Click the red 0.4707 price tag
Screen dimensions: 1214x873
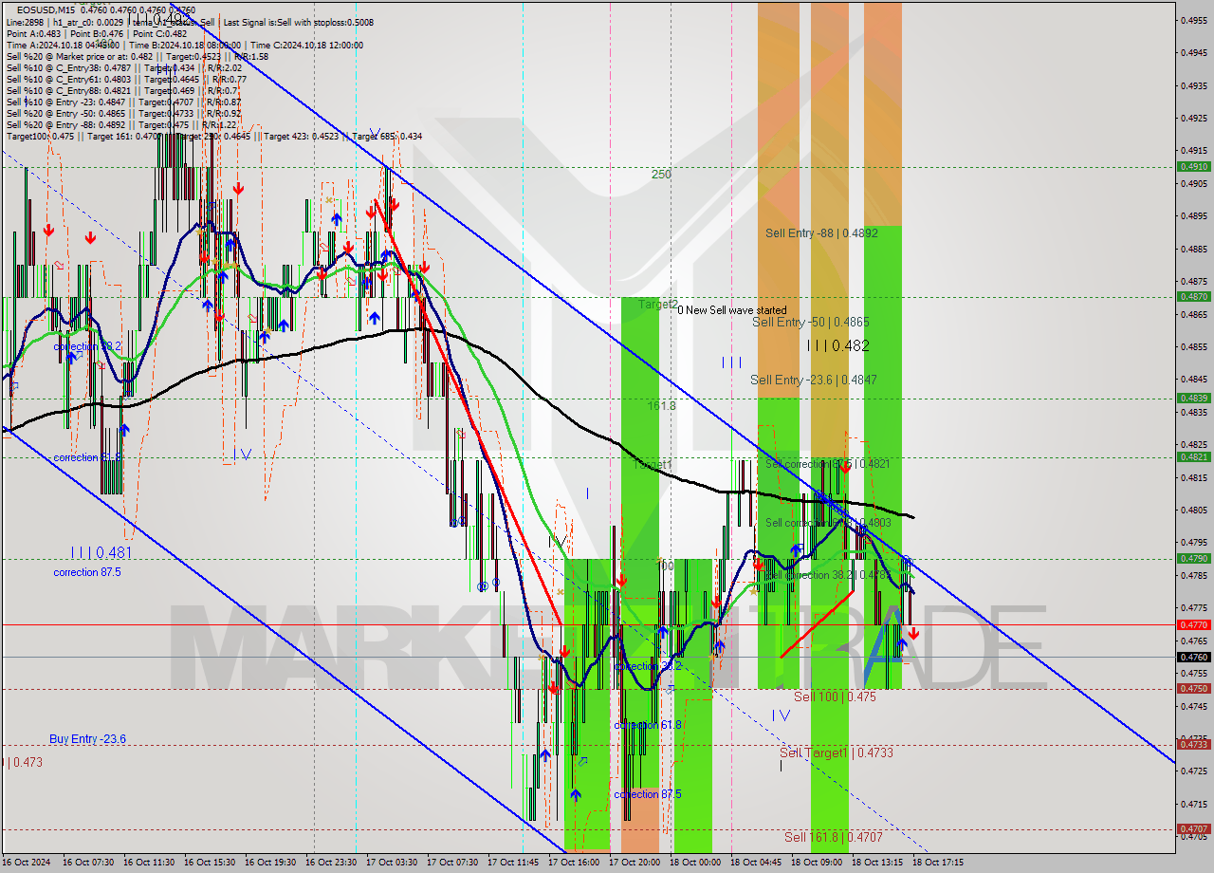(1193, 828)
